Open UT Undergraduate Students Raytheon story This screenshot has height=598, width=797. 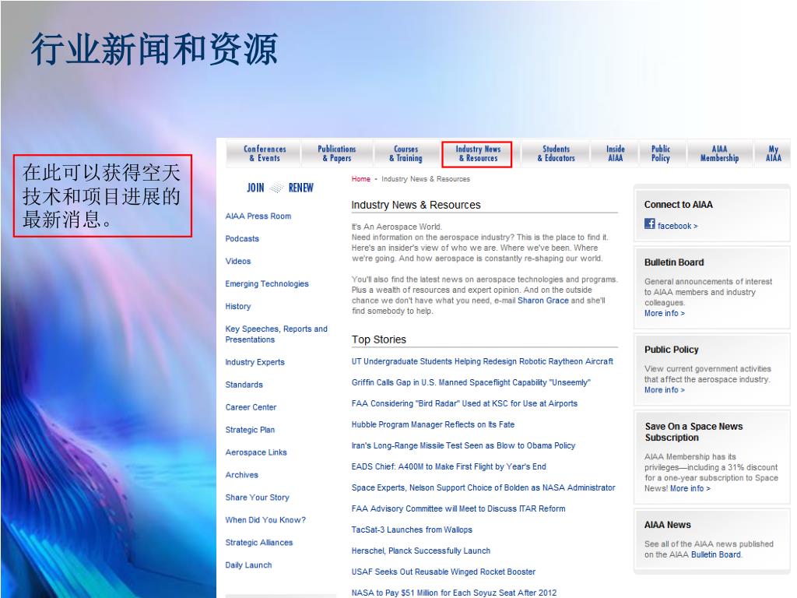click(x=483, y=361)
